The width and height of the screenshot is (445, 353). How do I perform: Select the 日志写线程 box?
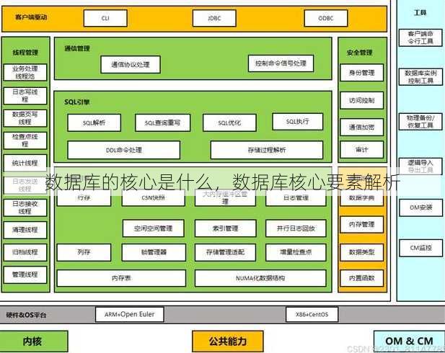click(x=25, y=96)
